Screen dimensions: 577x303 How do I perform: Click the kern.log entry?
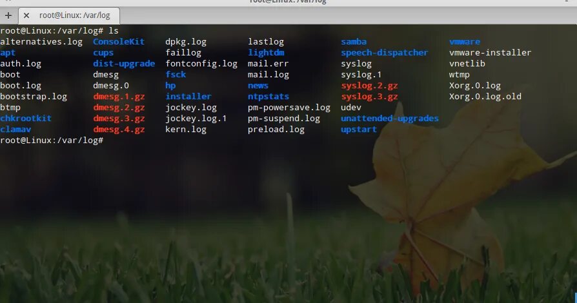tap(186, 130)
